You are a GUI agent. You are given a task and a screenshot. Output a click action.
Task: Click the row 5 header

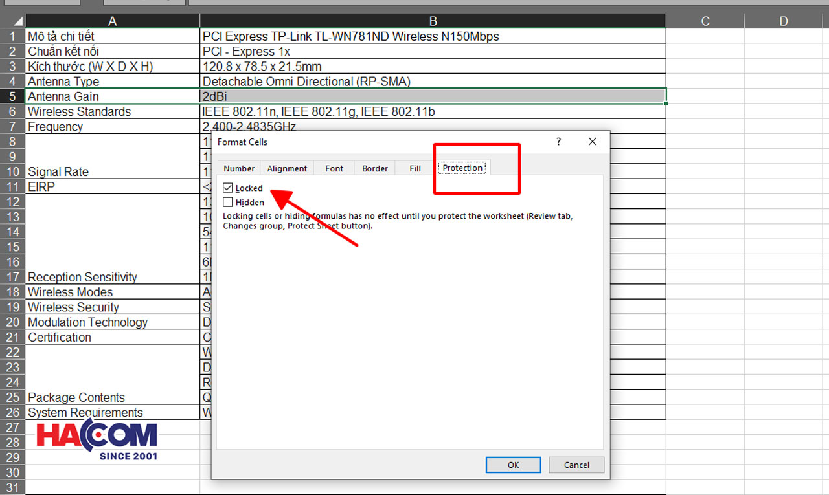click(x=12, y=96)
